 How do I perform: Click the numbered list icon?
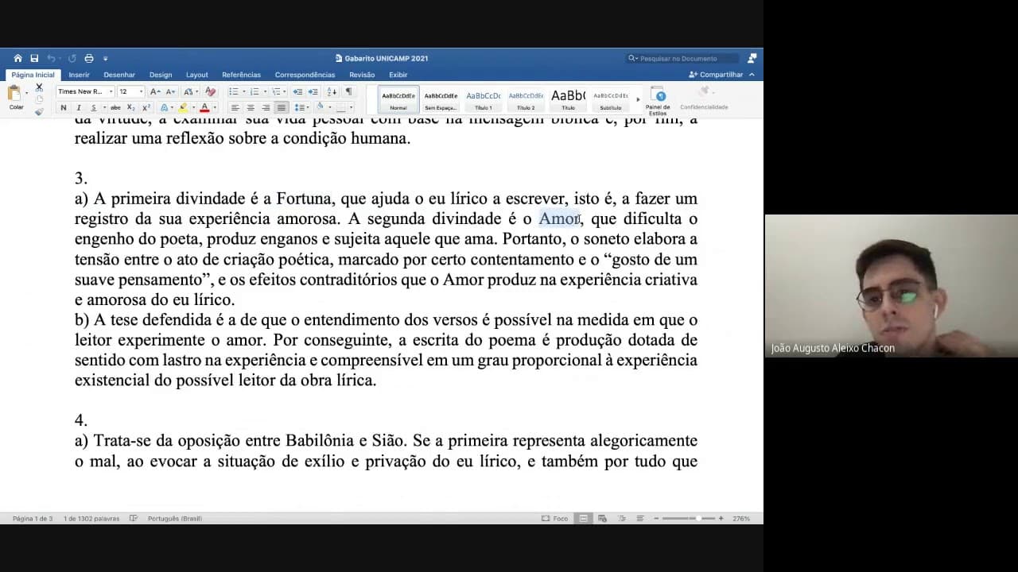tap(256, 91)
